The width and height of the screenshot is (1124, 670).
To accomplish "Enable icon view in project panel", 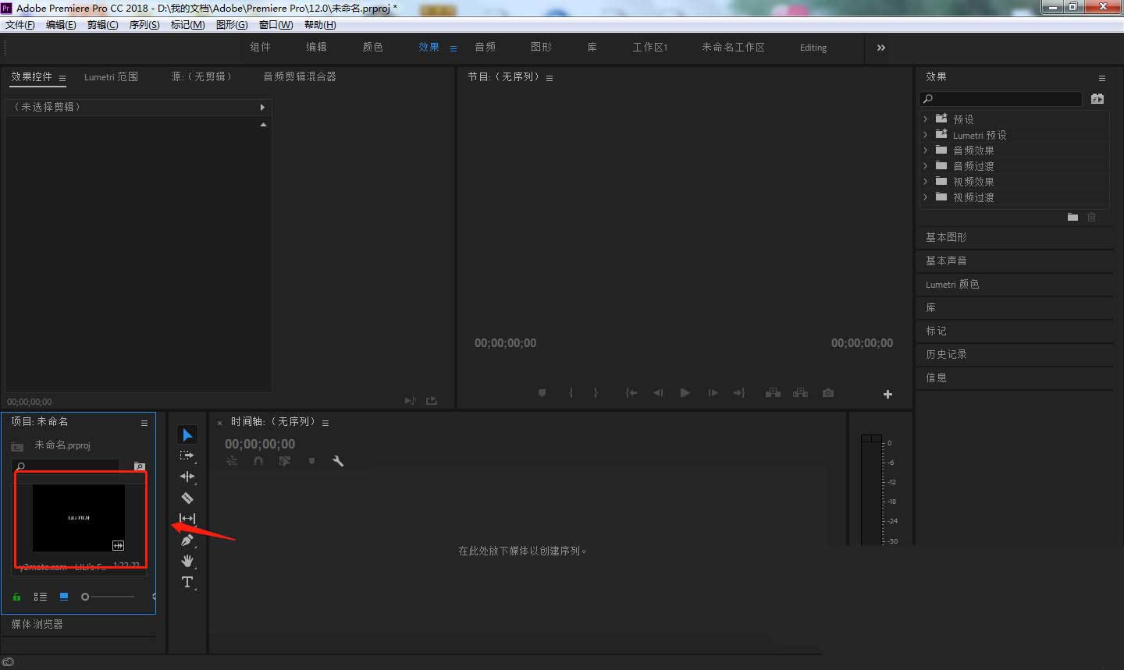I will point(63,597).
